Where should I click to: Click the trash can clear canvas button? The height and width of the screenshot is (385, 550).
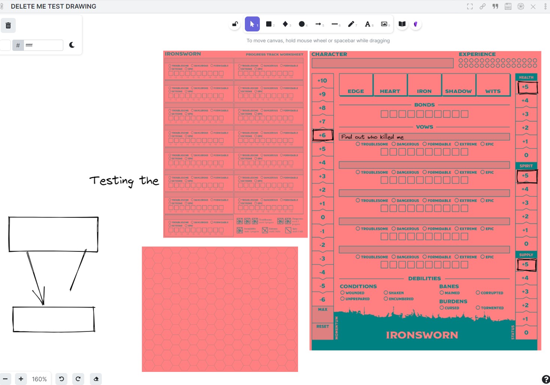coord(8,25)
